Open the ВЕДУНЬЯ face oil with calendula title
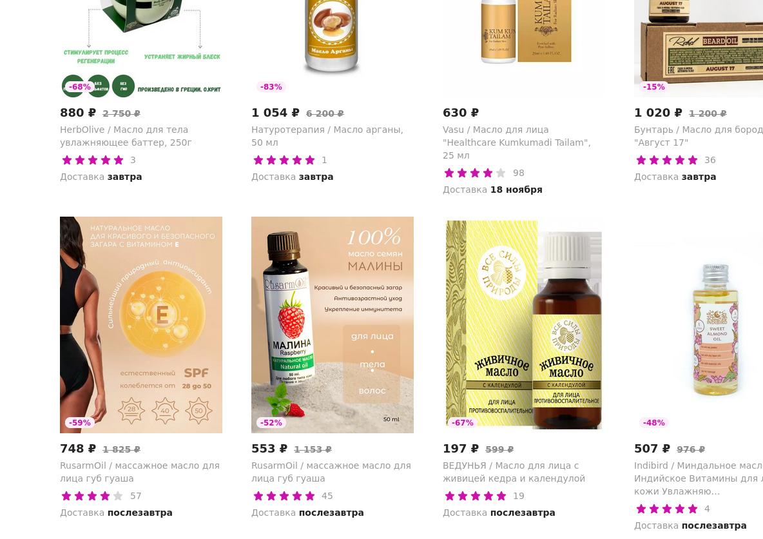763x539 pixels. (x=514, y=472)
